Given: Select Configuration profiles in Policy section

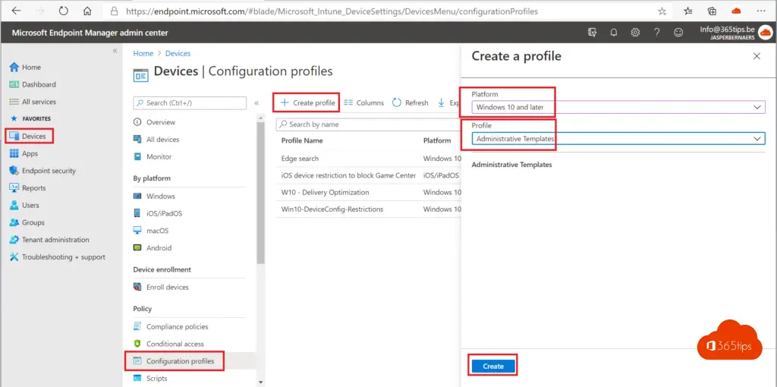Looking at the screenshot, I should pos(180,360).
